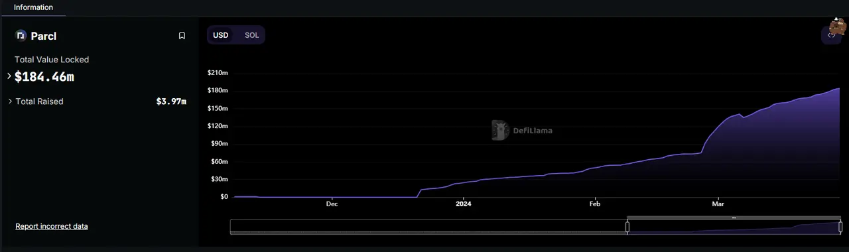Click the $184.46m TVL value

click(x=44, y=77)
